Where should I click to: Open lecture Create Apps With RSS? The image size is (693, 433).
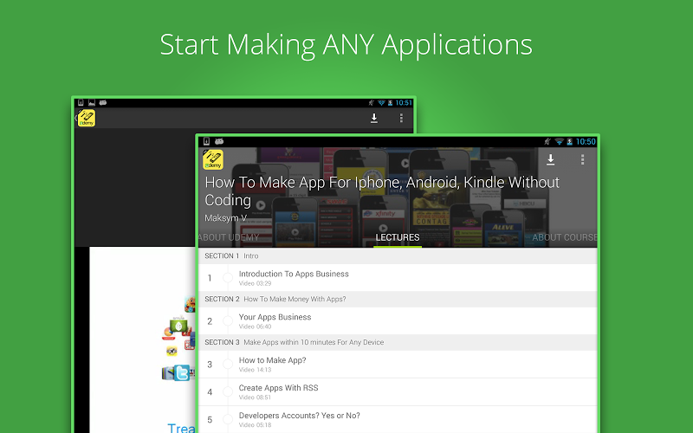[398, 392]
